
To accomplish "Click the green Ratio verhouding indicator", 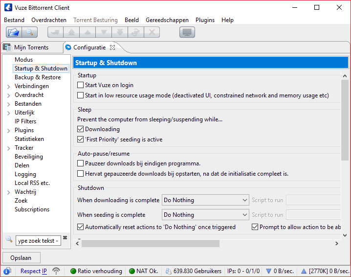I will [x=73, y=271].
